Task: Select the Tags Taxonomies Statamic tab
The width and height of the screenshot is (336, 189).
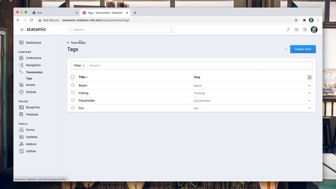Action: 105,13
